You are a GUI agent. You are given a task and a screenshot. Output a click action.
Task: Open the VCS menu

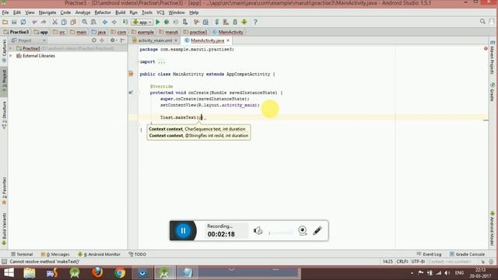click(160, 12)
